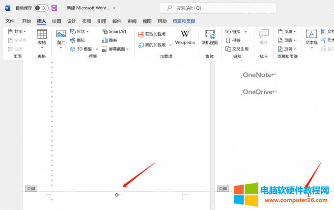Open the 表格 table insert icon

point(42,34)
